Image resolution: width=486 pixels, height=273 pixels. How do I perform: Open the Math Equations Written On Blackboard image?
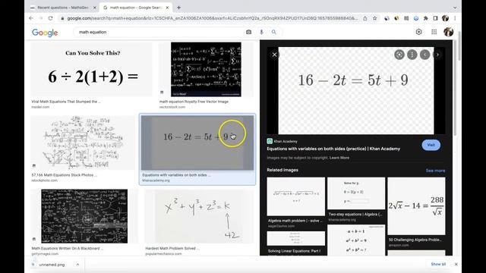pyautogui.click(x=84, y=216)
